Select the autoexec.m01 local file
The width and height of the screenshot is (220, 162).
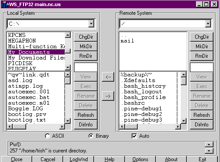click(x=36, y=103)
